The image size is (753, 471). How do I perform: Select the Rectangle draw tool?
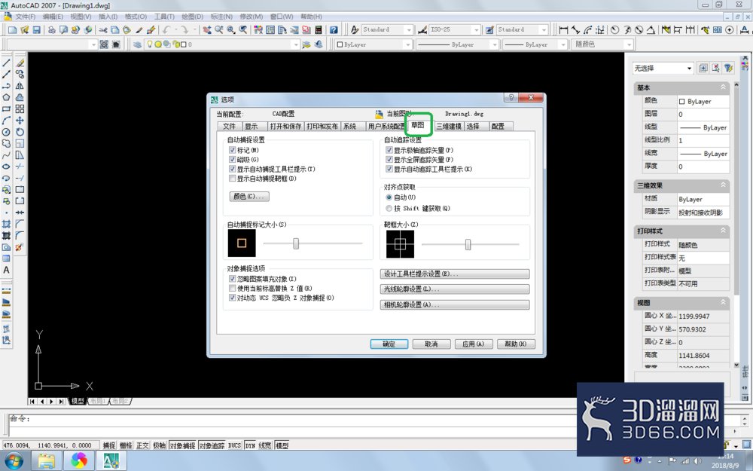6,109
